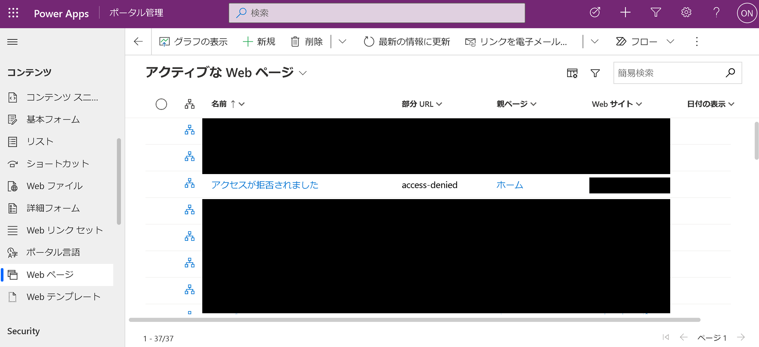This screenshot has height=347, width=759.
Task: Open 詳細フォーム in sidebar
Action: click(57, 208)
